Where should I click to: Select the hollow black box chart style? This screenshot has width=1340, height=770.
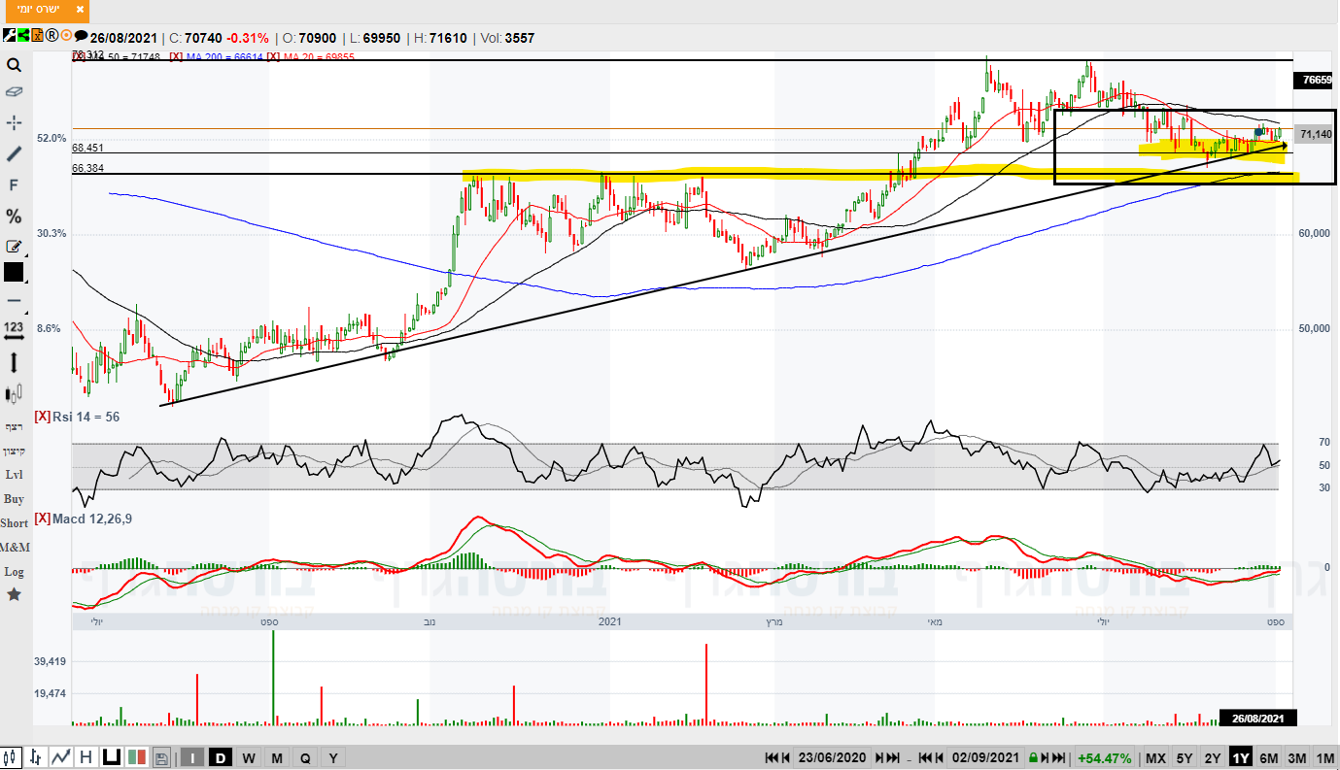point(111,757)
